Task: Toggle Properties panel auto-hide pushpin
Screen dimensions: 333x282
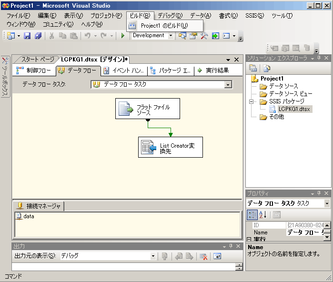Action: [319, 193]
